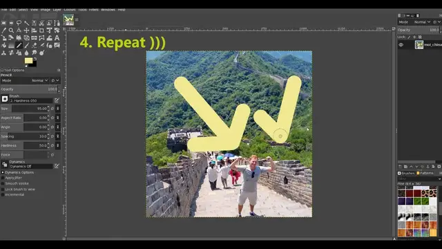Click the Size value spinner arrows
Screen dimensions: 442x249
[x=48, y=109]
